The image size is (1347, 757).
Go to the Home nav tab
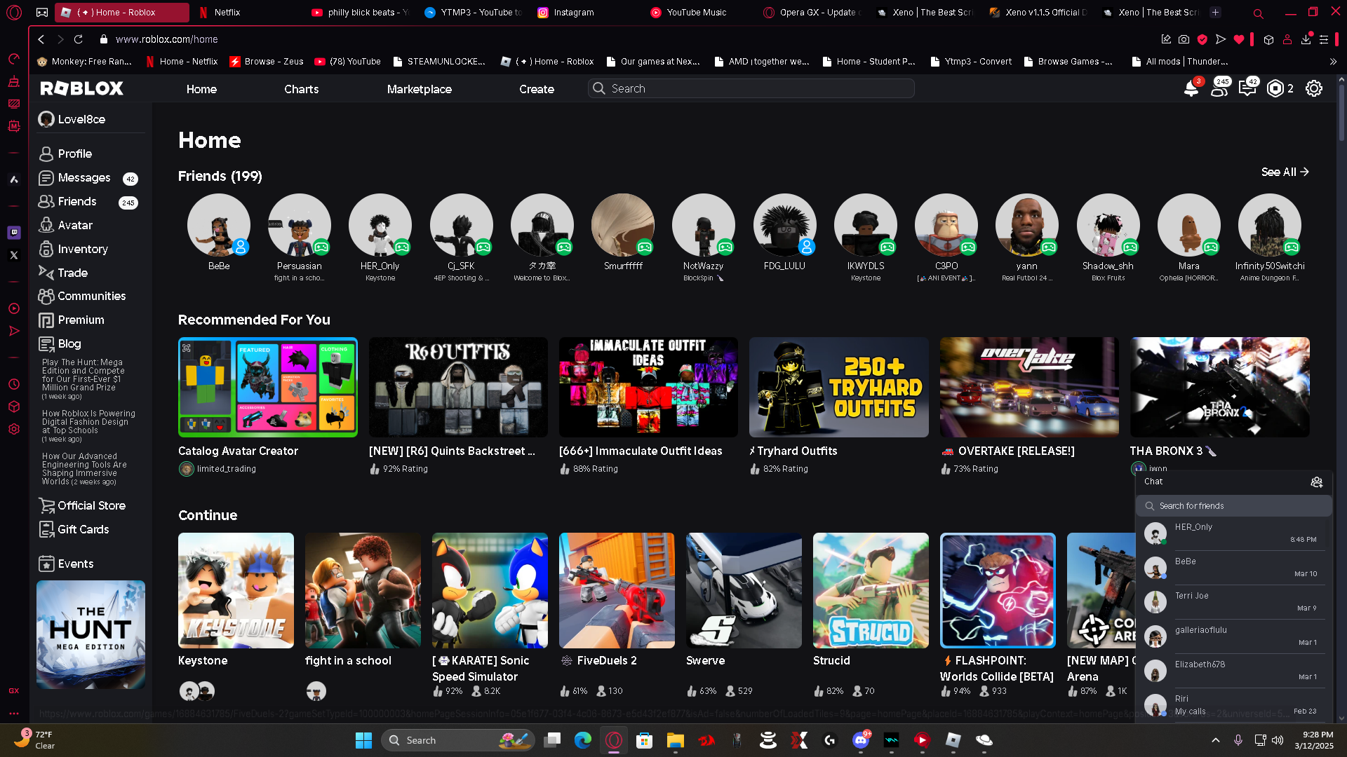(x=201, y=89)
